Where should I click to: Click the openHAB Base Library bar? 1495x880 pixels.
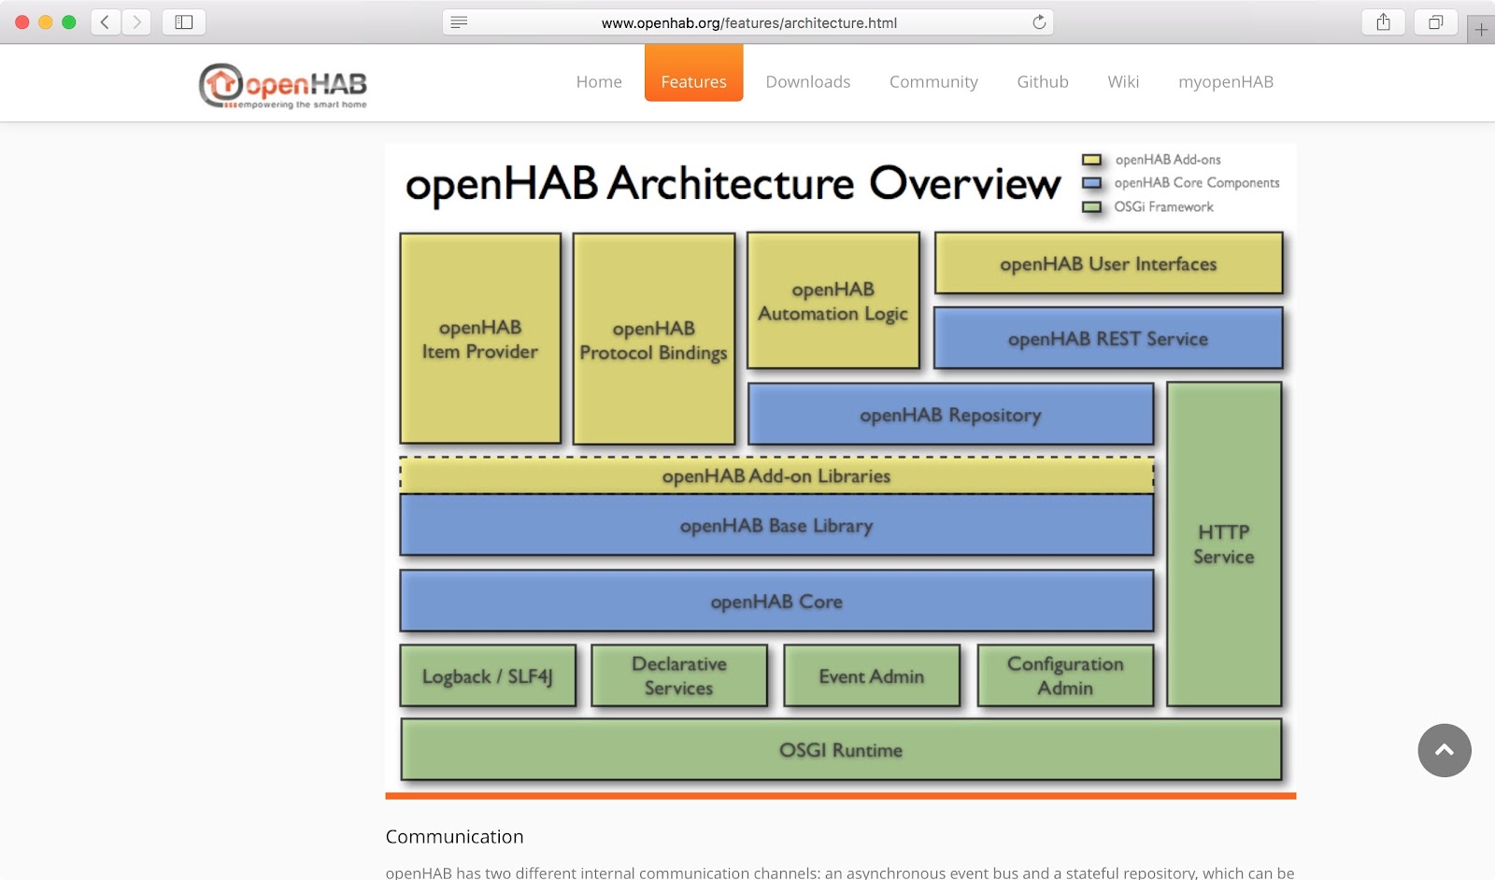(x=776, y=525)
